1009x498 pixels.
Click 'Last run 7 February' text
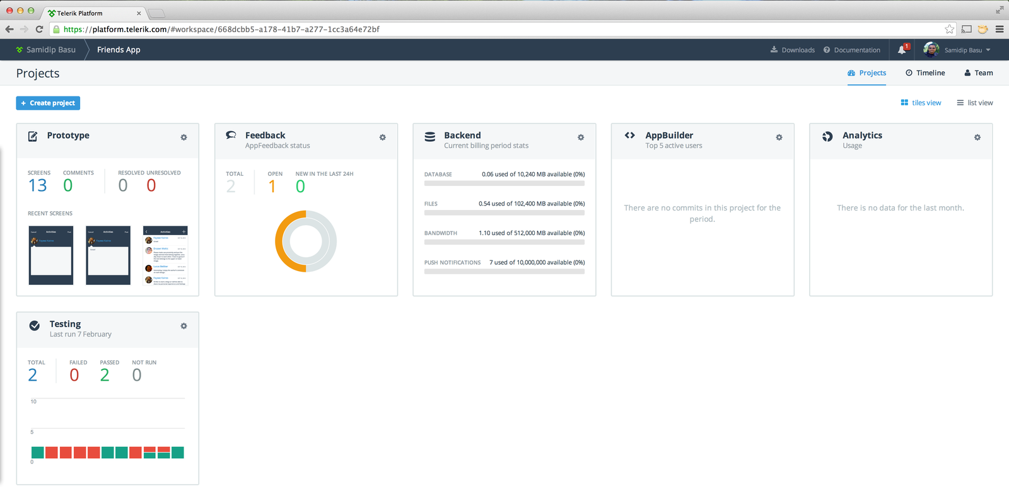81,335
